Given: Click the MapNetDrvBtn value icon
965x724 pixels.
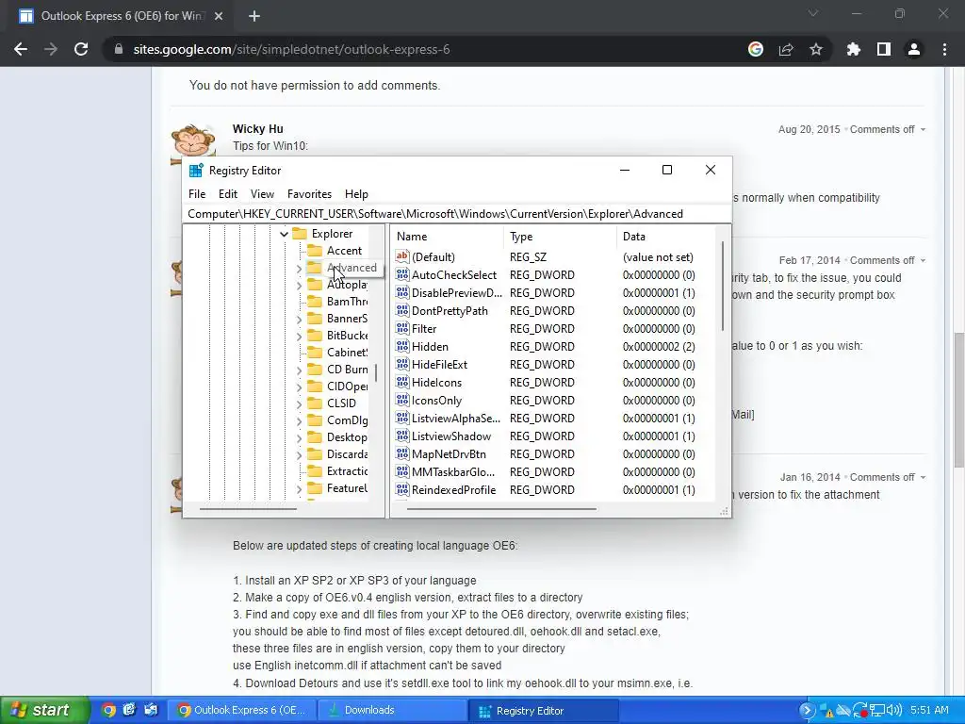Looking at the screenshot, I should (401, 453).
